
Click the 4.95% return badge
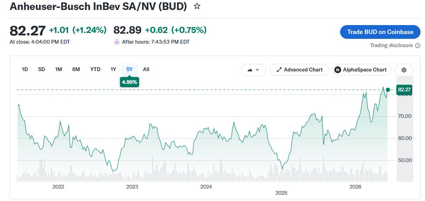pyautogui.click(x=130, y=82)
